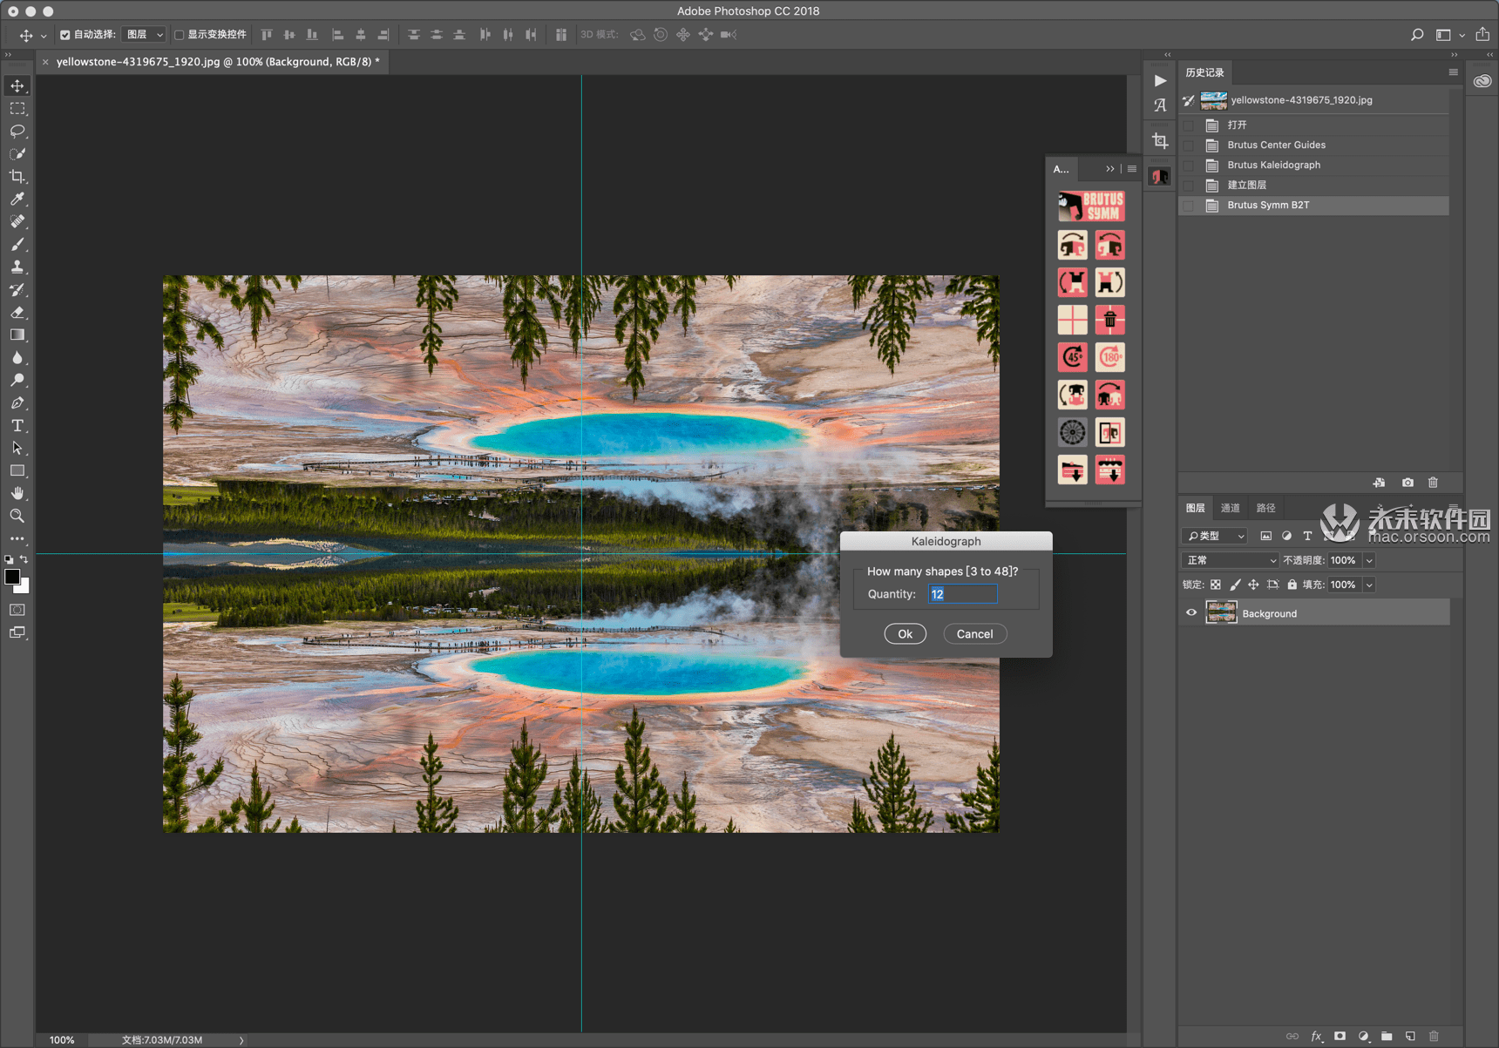Select the Gradient tool
Screen dimensions: 1499x1048
tap(17, 335)
